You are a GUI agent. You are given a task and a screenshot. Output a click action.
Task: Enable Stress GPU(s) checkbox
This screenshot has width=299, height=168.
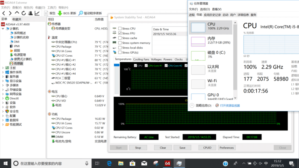120,52
